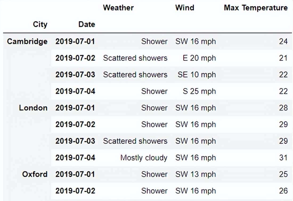
Task: Select Cambridge's 2019-07-02 date cell
Action: (75, 58)
